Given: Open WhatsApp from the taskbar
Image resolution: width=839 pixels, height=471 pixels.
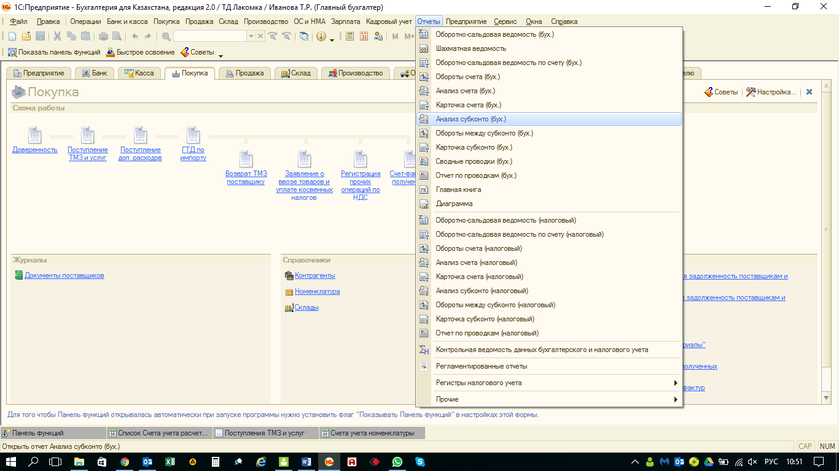Looking at the screenshot, I should tap(397, 462).
